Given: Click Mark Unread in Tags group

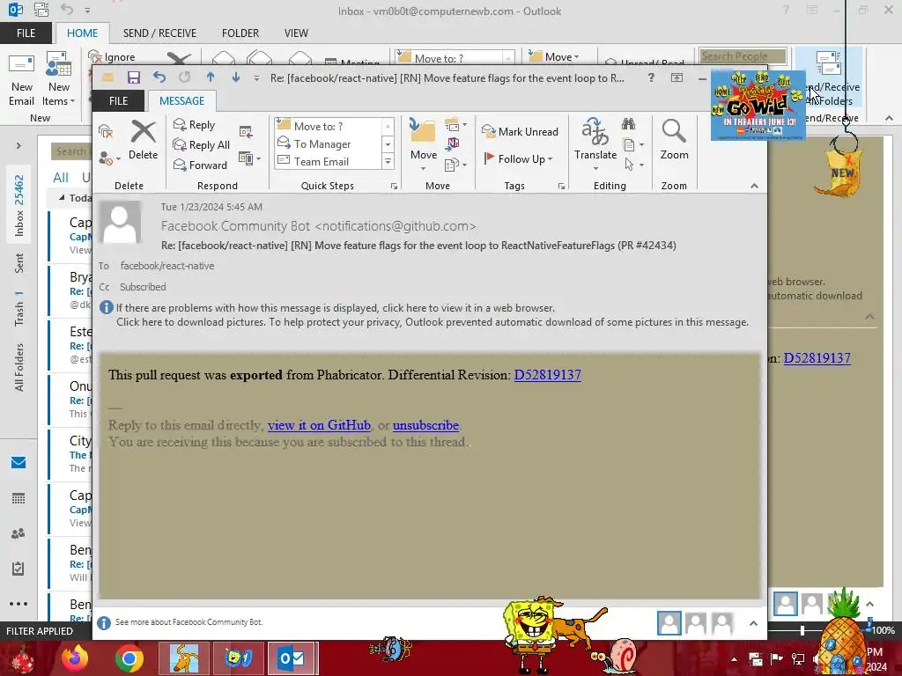Looking at the screenshot, I should coord(520,132).
